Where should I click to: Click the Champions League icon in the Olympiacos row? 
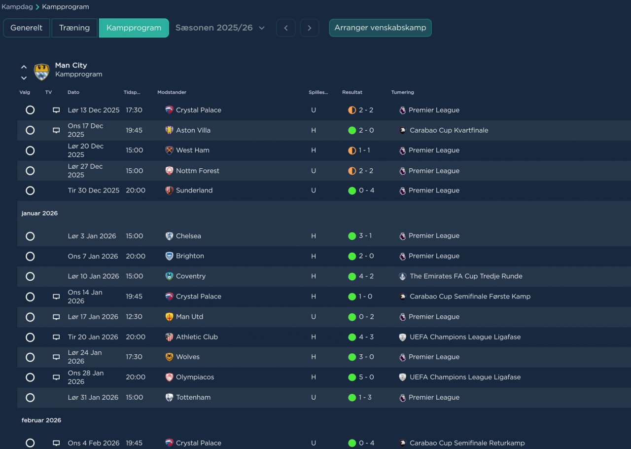pos(403,377)
